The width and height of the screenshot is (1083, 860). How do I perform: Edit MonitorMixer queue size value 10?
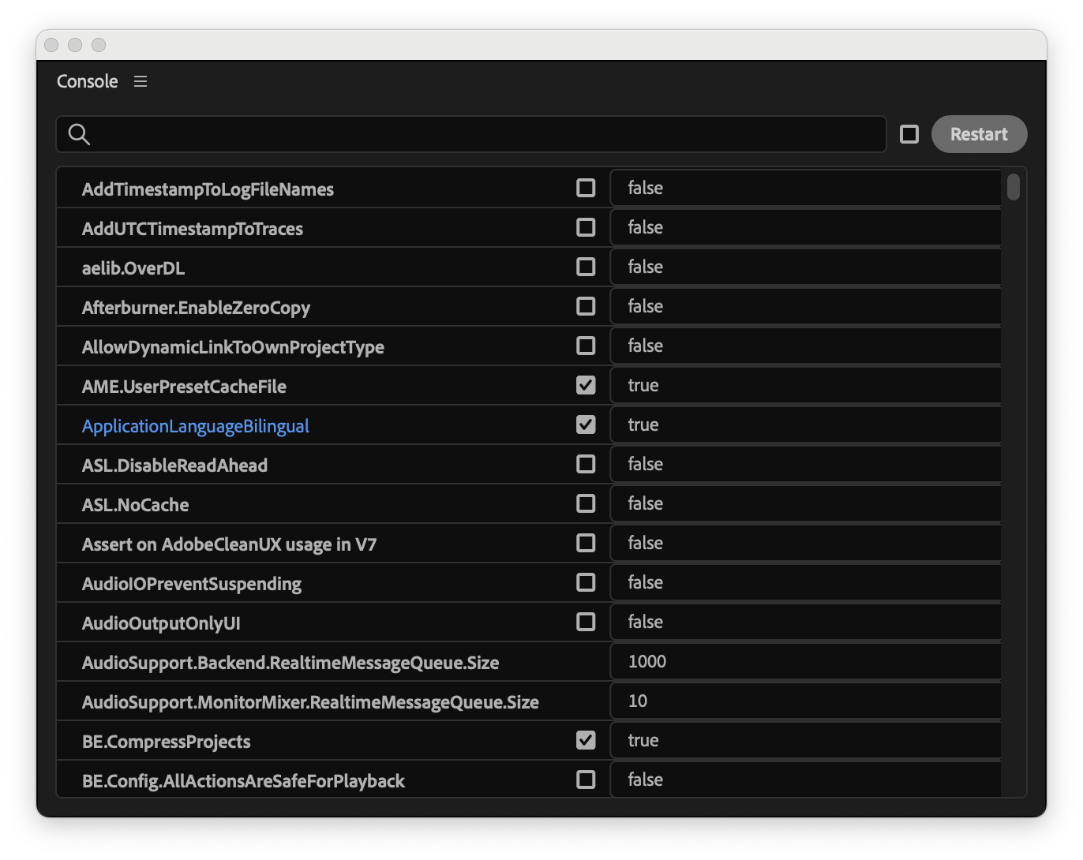point(805,701)
